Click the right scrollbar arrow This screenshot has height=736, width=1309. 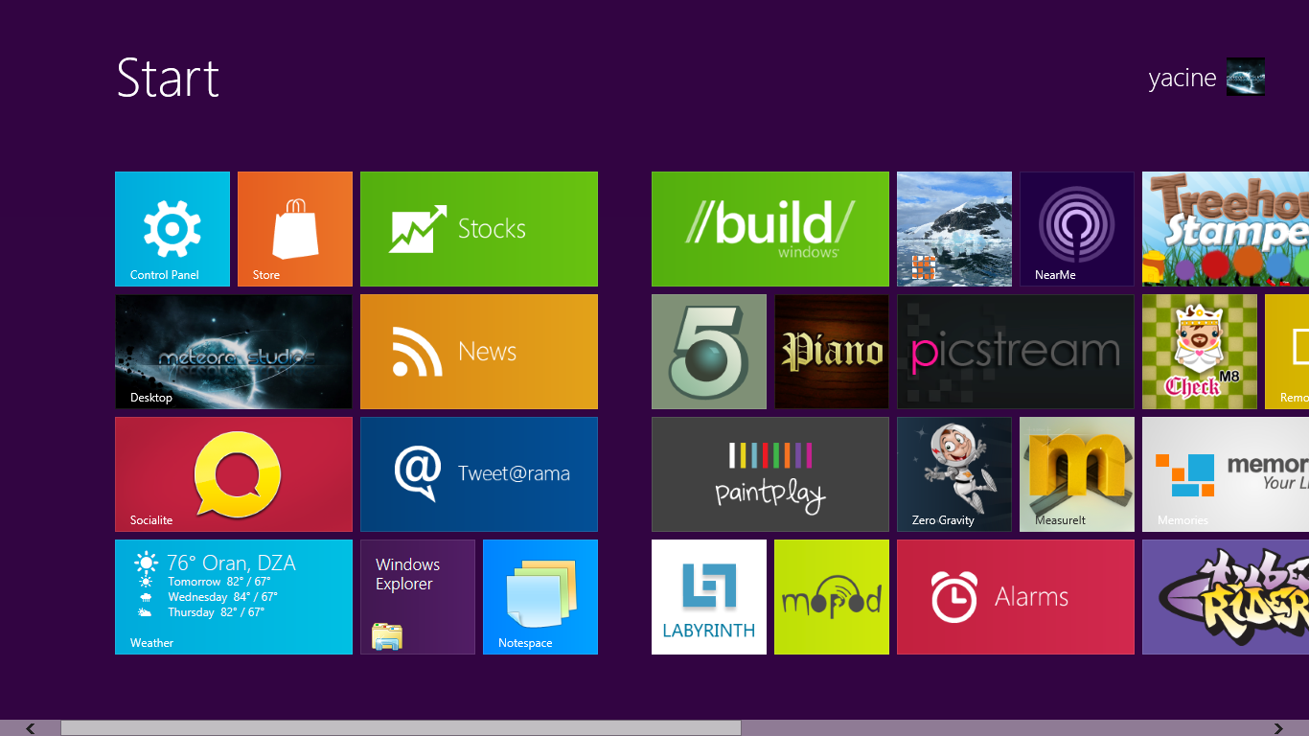click(x=1278, y=728)
